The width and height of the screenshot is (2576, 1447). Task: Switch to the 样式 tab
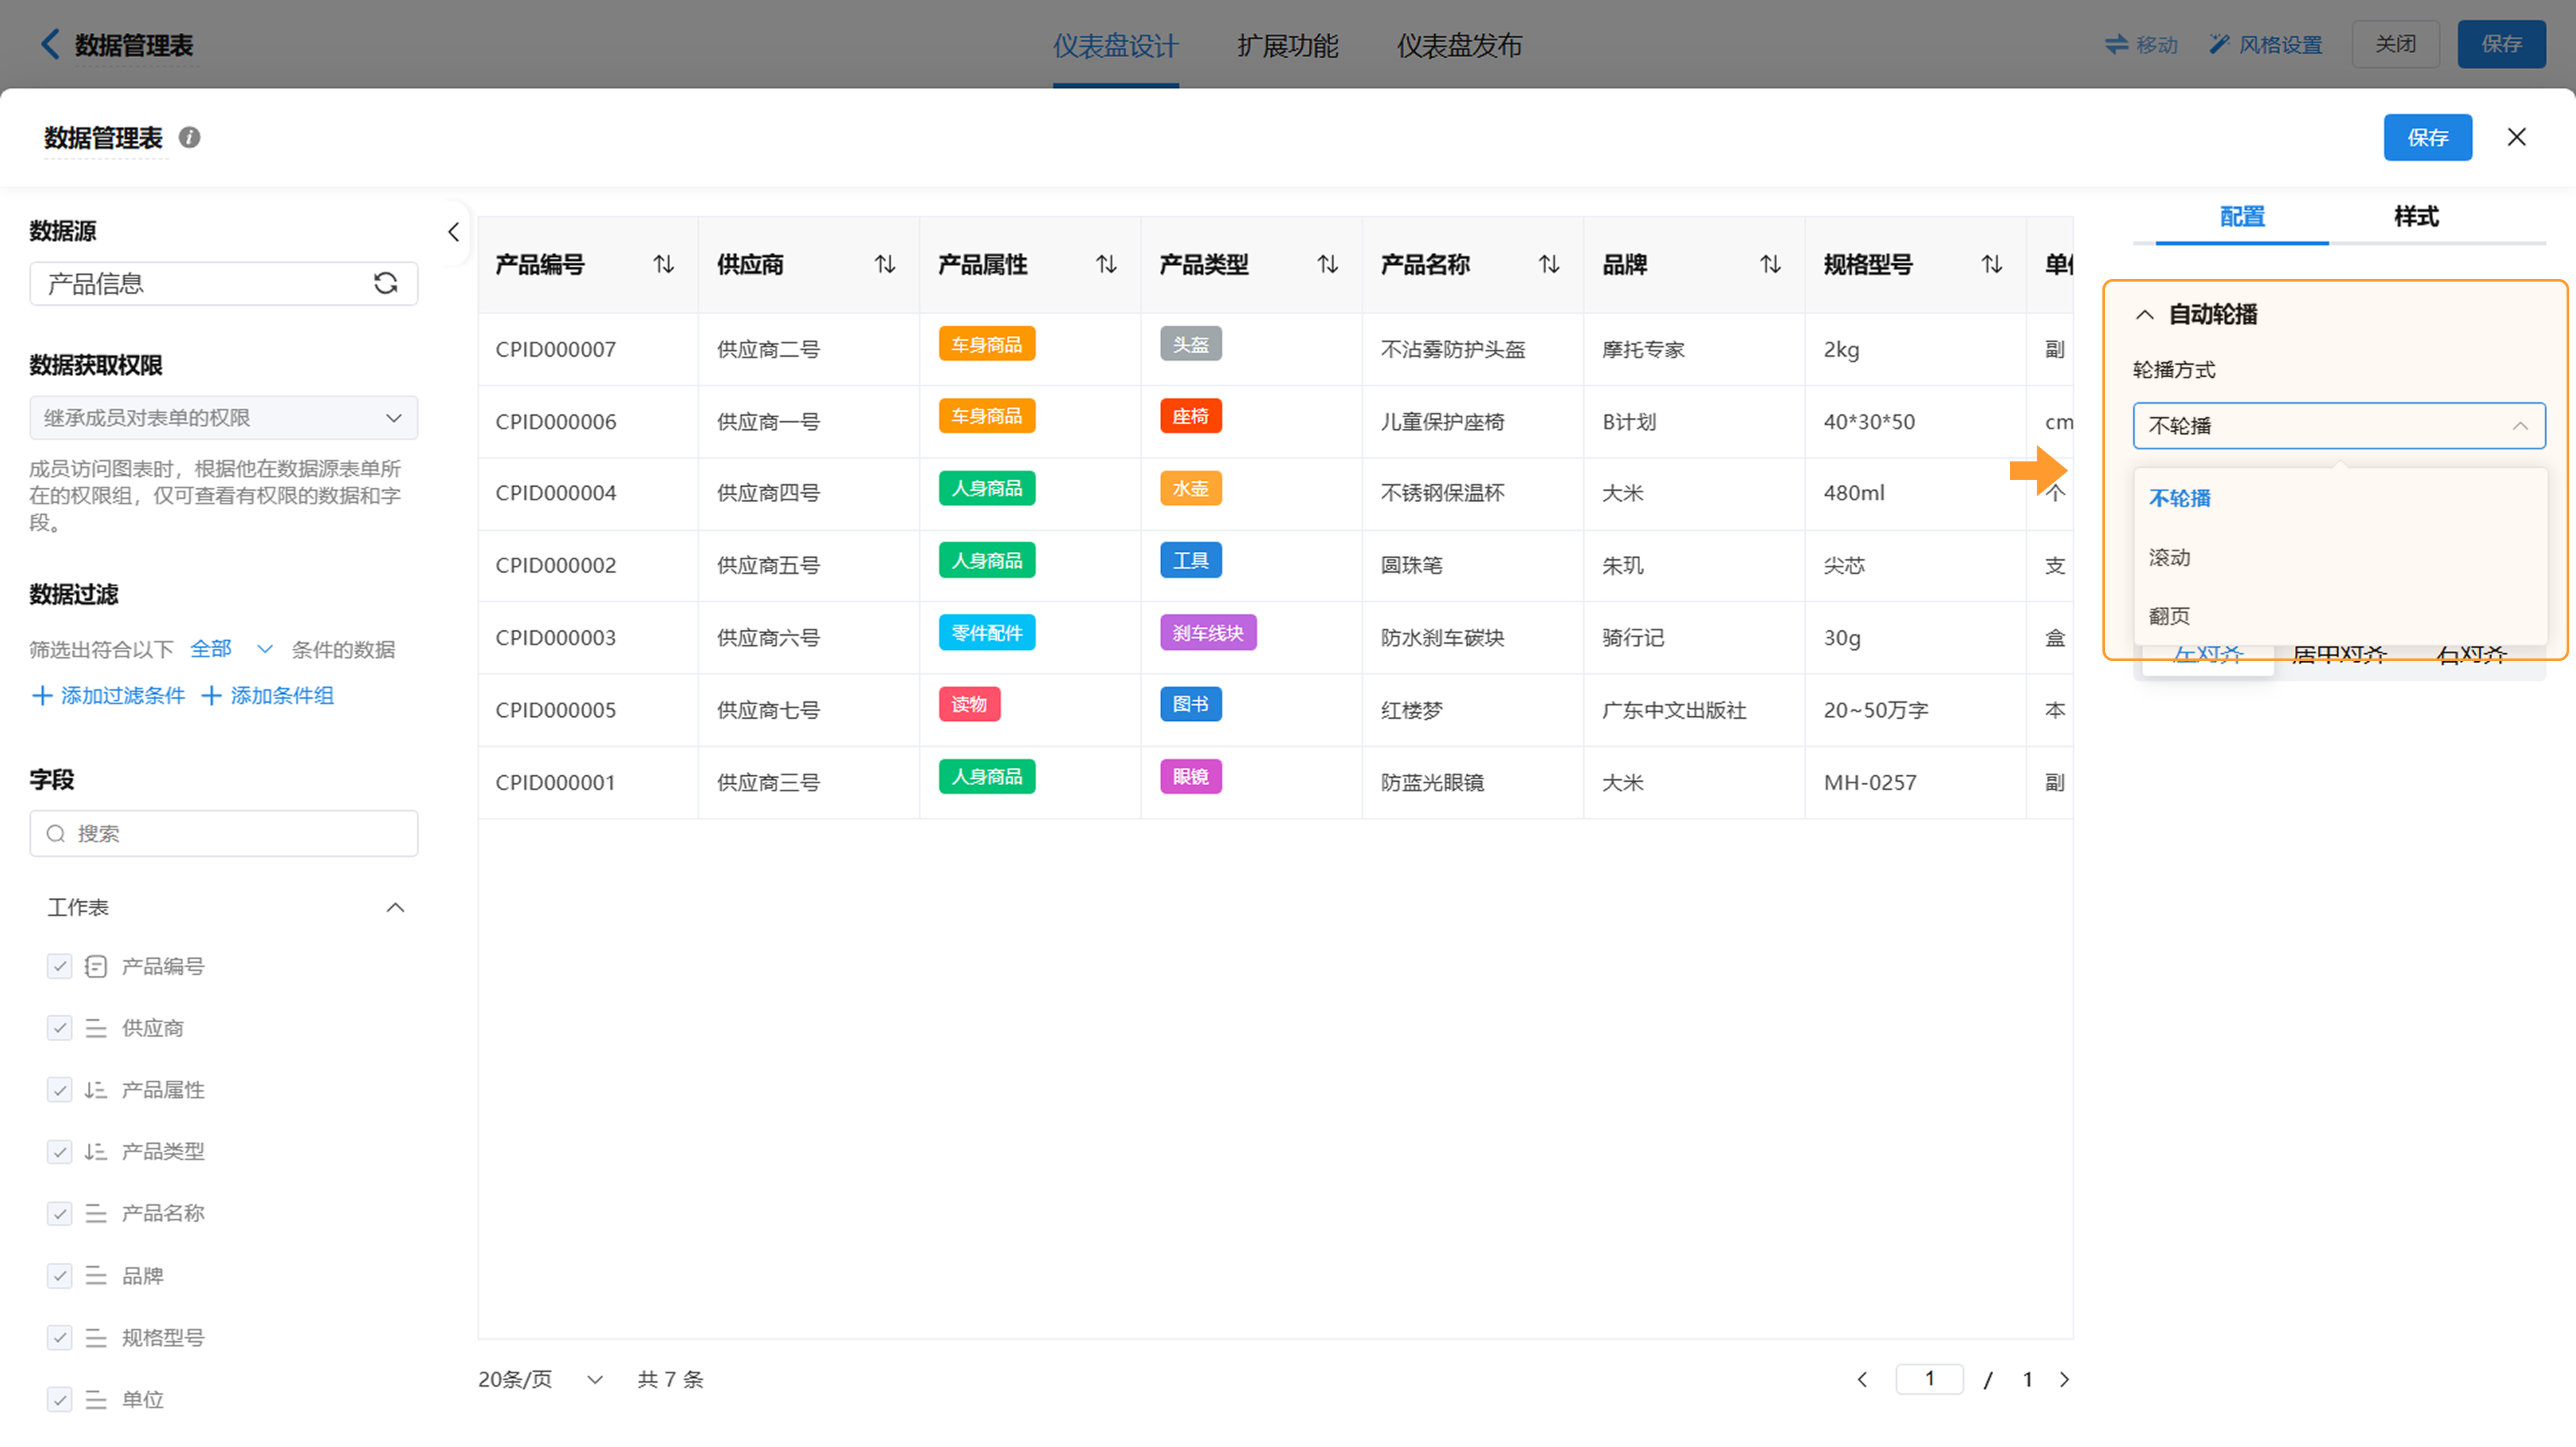point(2416,216)
